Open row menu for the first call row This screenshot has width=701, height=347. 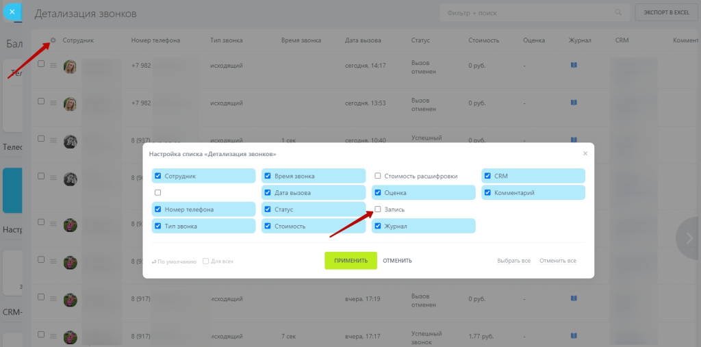53,64
